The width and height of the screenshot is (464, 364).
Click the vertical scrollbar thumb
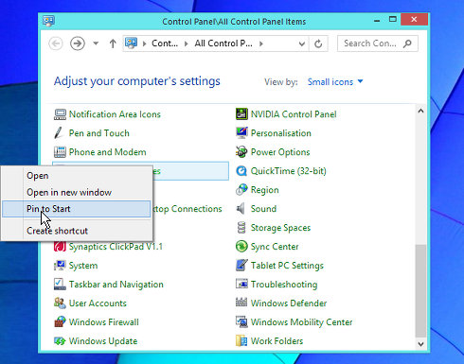[420, 290]
